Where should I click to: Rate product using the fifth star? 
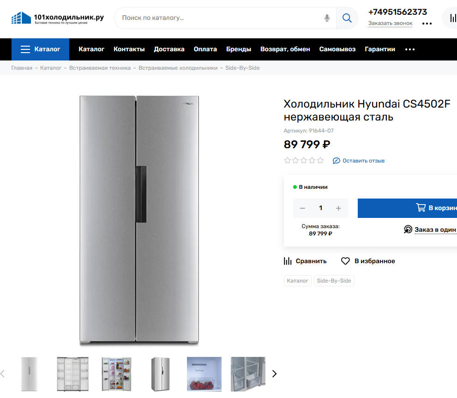pyautogui.click(x=320, y=161)
